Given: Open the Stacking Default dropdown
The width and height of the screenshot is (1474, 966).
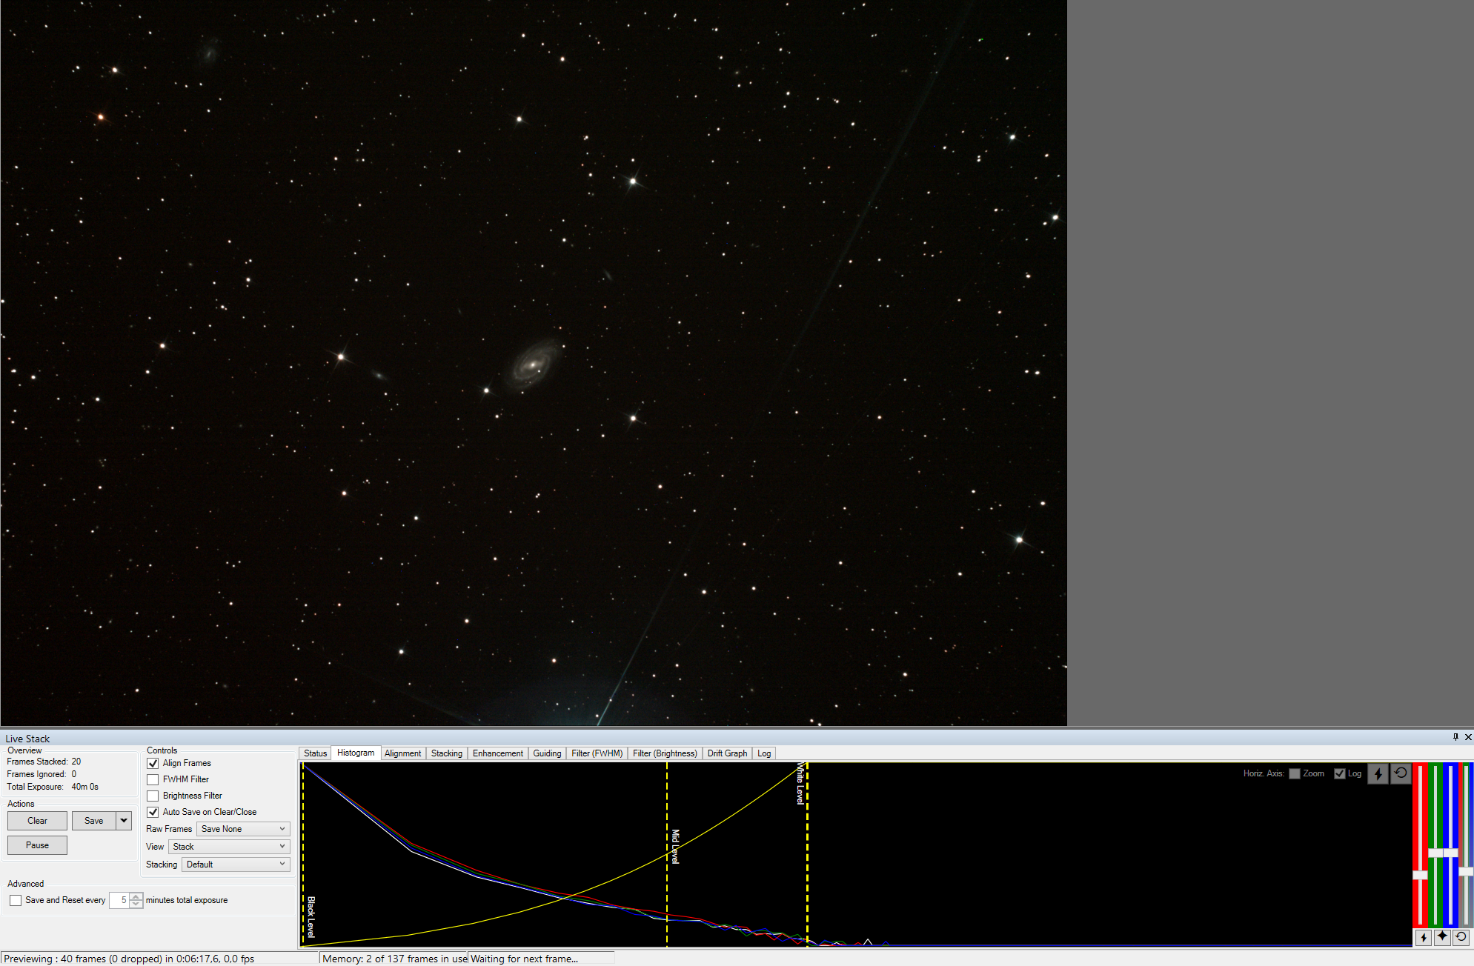Looking at the screenshot, I should (x=236, y=865).
